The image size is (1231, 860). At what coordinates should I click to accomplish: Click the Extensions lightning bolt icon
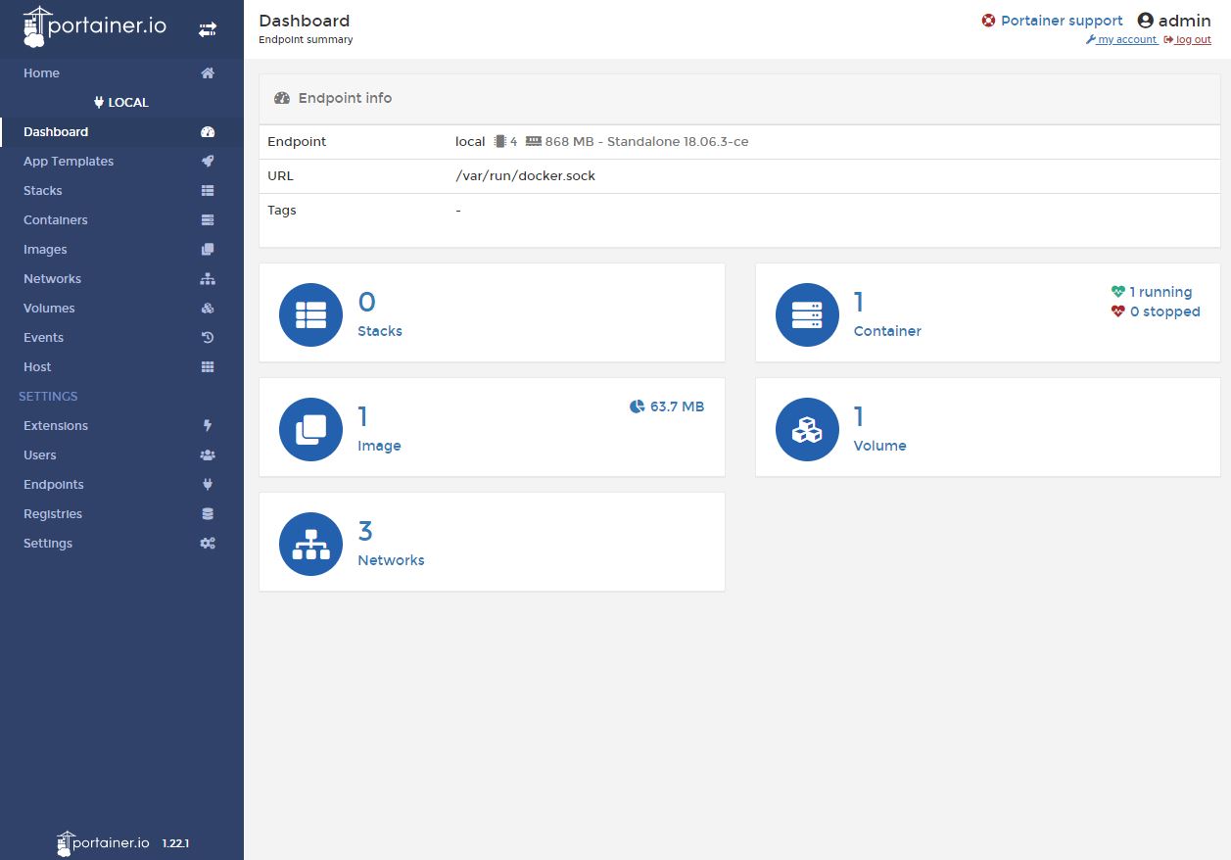(x=207, y=426)
